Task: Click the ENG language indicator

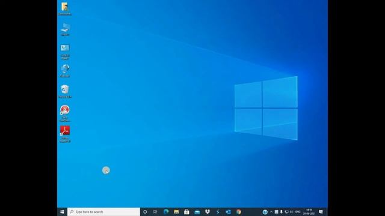Action: point(298,212)
